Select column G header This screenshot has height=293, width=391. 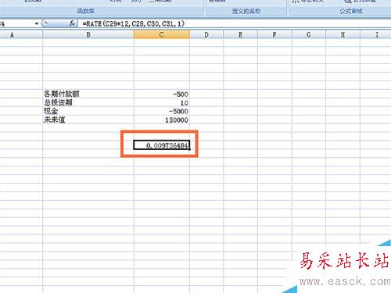[309, 34]
